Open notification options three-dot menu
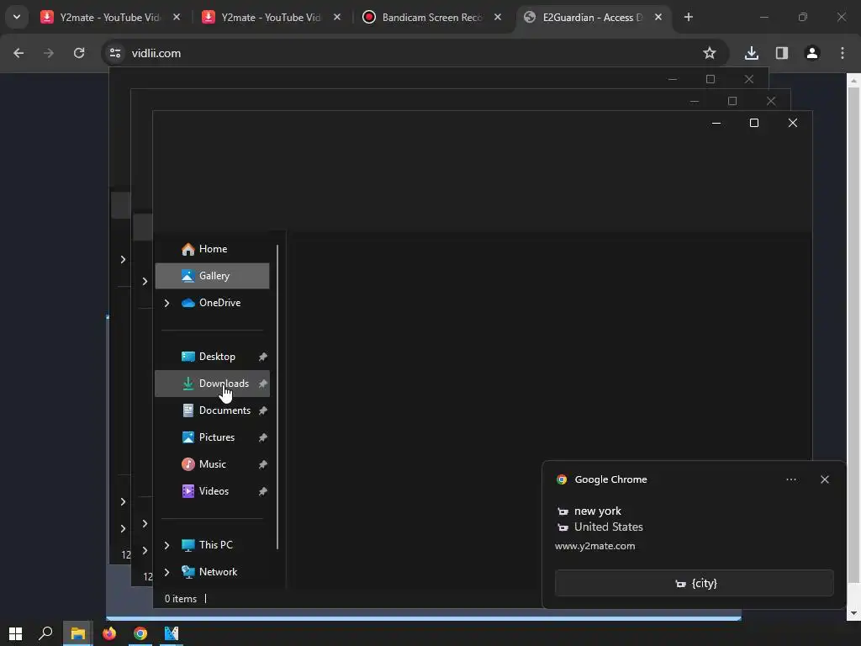 pos(791,479)
